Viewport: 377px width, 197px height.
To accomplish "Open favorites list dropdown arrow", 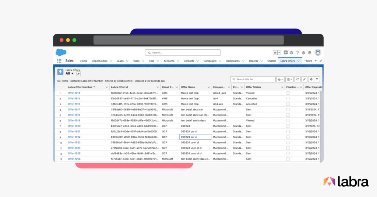I will pos(279,52).
